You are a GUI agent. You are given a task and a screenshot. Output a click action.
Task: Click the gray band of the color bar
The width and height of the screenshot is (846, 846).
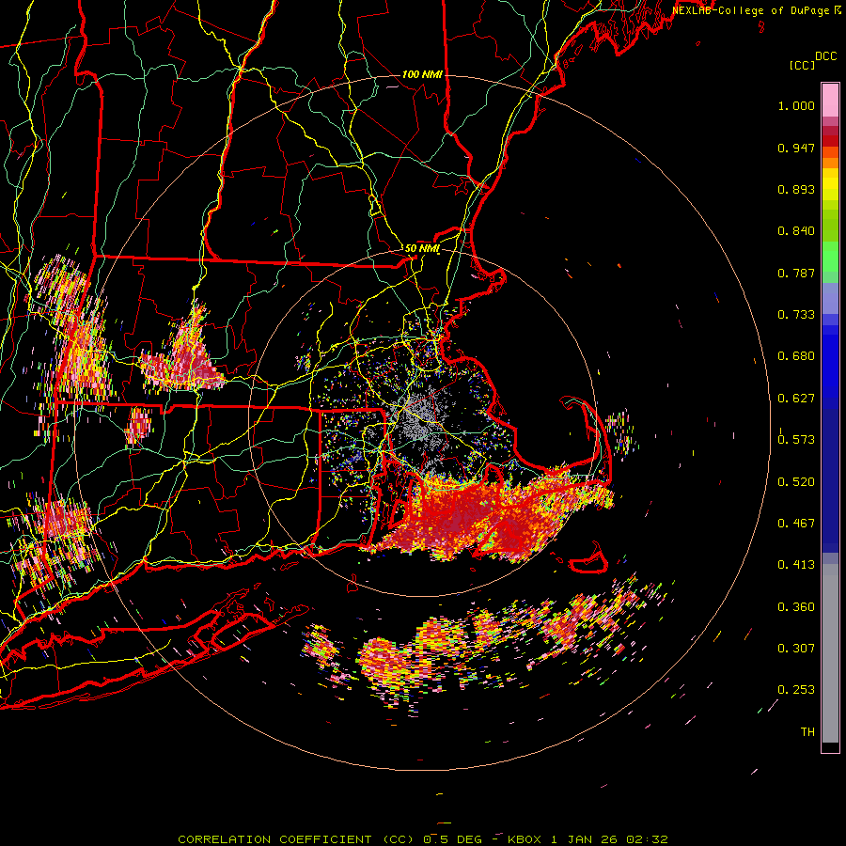[x=830, y=653]
